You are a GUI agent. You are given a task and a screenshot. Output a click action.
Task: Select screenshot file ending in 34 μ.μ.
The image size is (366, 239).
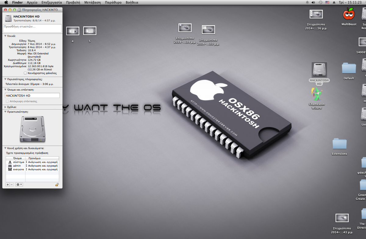pos(185,28)
